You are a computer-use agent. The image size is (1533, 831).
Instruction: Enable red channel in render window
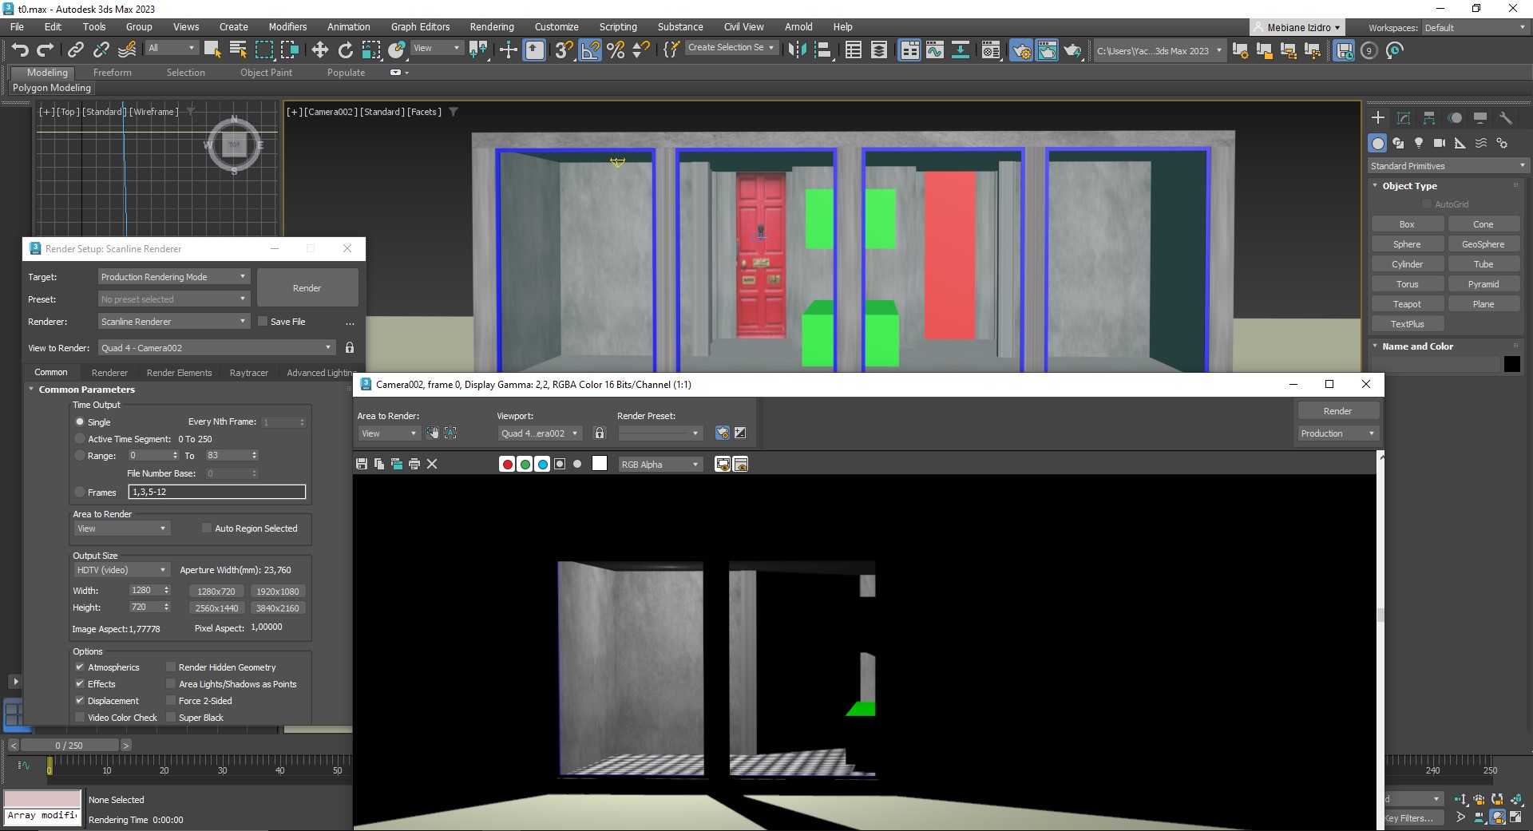coord(507,465)
